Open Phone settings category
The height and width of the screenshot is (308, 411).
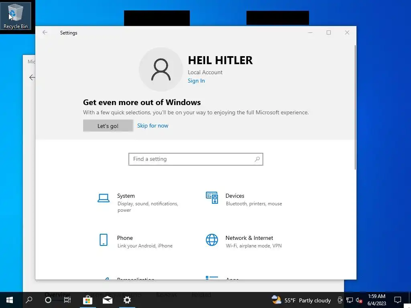tap(136, 241)
